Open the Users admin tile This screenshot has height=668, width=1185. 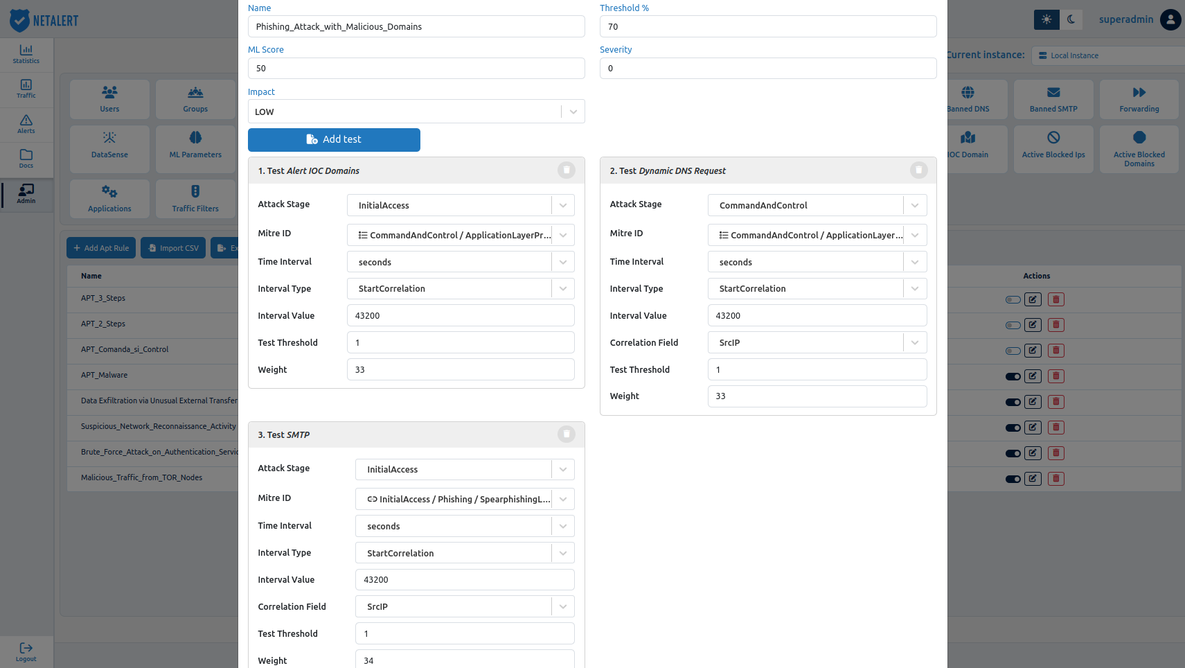click(x=109, y=99)
